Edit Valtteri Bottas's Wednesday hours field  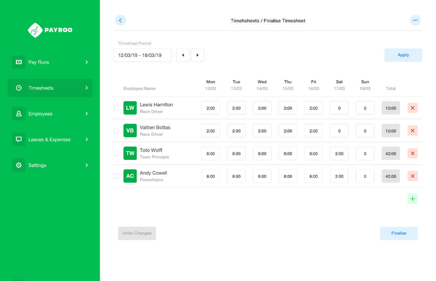click(262, 131)
